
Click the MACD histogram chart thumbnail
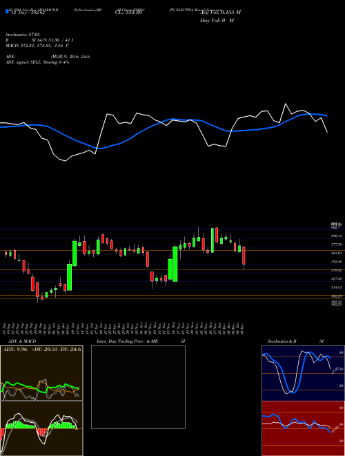click(41, 428)
